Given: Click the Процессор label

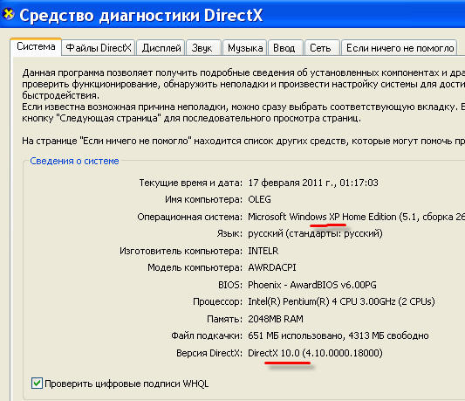Looking at the screenshot, I should (x=218, y=301).
